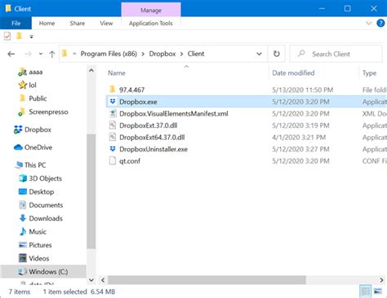
Task: Click the DropboxUninstaller.exe icon
Action: click(113, 149)
